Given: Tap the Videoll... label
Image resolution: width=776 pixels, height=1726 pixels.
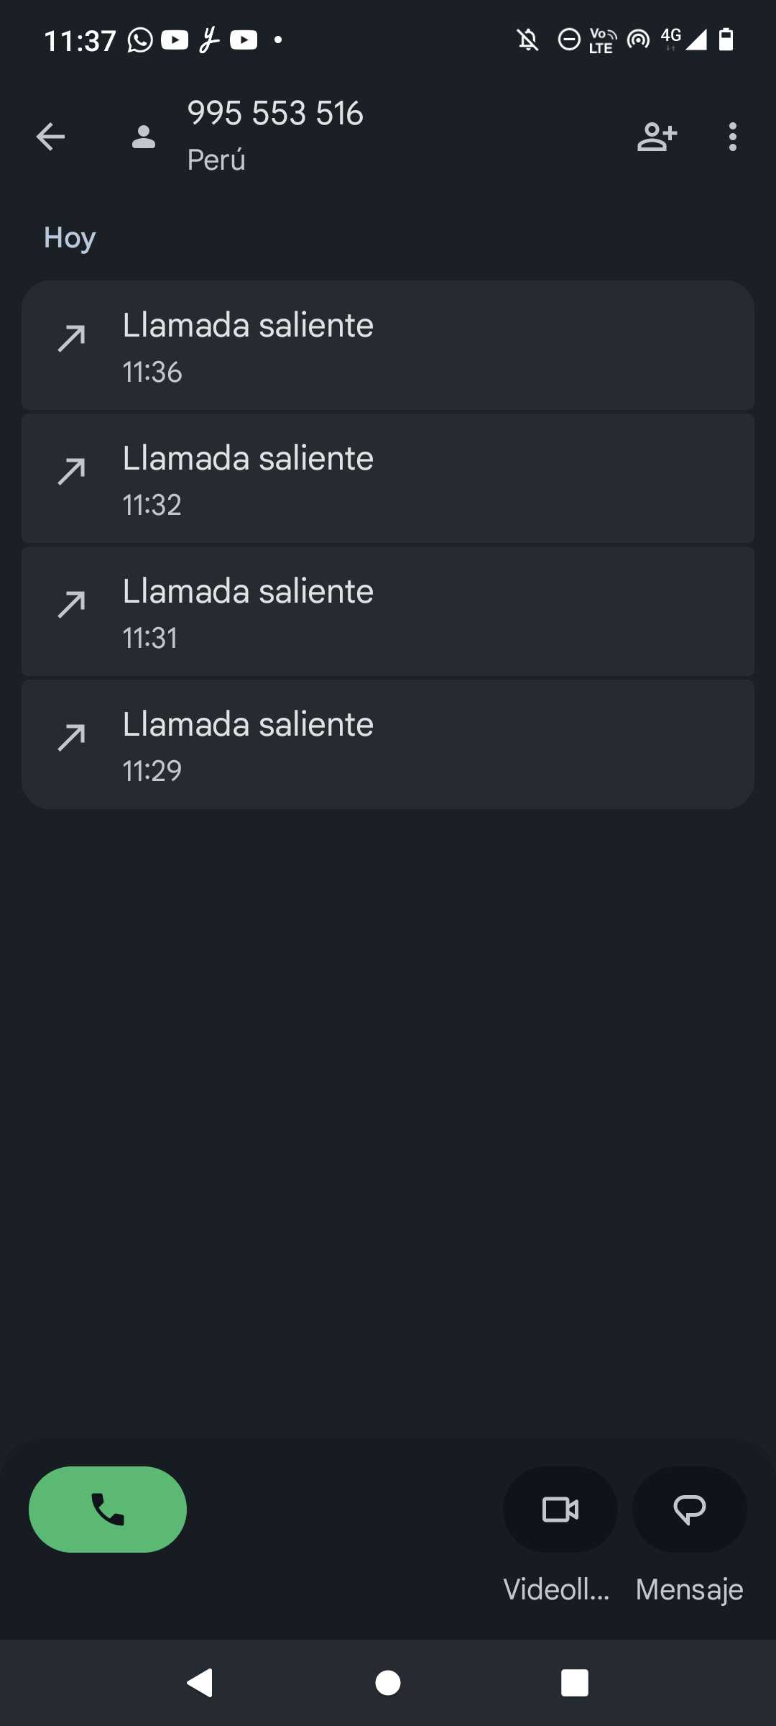Looking at the screenshot, I should (557, 1589).
